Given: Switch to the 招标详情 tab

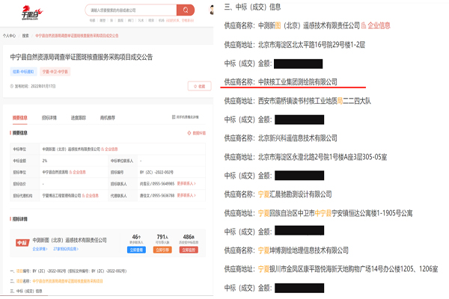Looking at the screenshot, I should coord(49,117).
